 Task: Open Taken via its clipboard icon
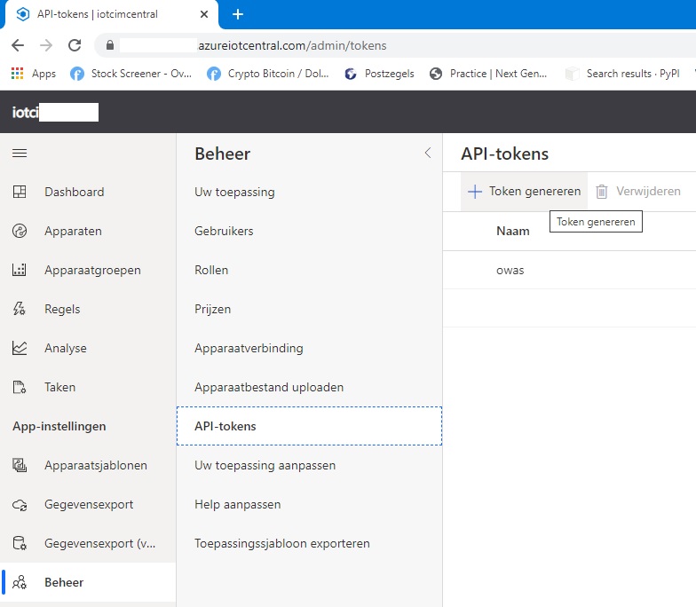[x=20, y=387]
